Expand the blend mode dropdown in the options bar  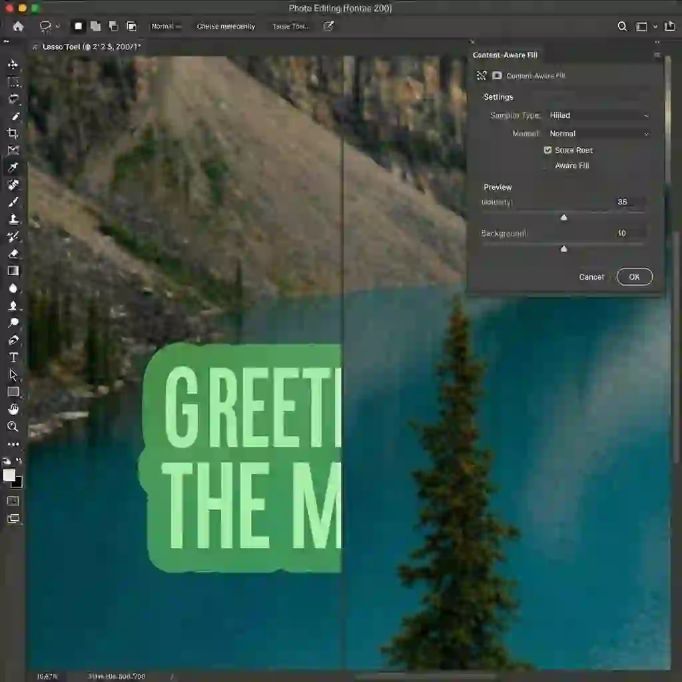[x=166, y=26]
